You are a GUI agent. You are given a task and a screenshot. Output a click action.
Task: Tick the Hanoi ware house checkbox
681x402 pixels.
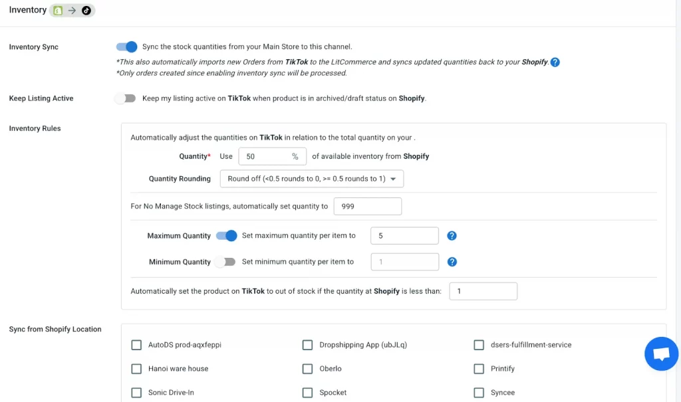(x=136, y=369)
